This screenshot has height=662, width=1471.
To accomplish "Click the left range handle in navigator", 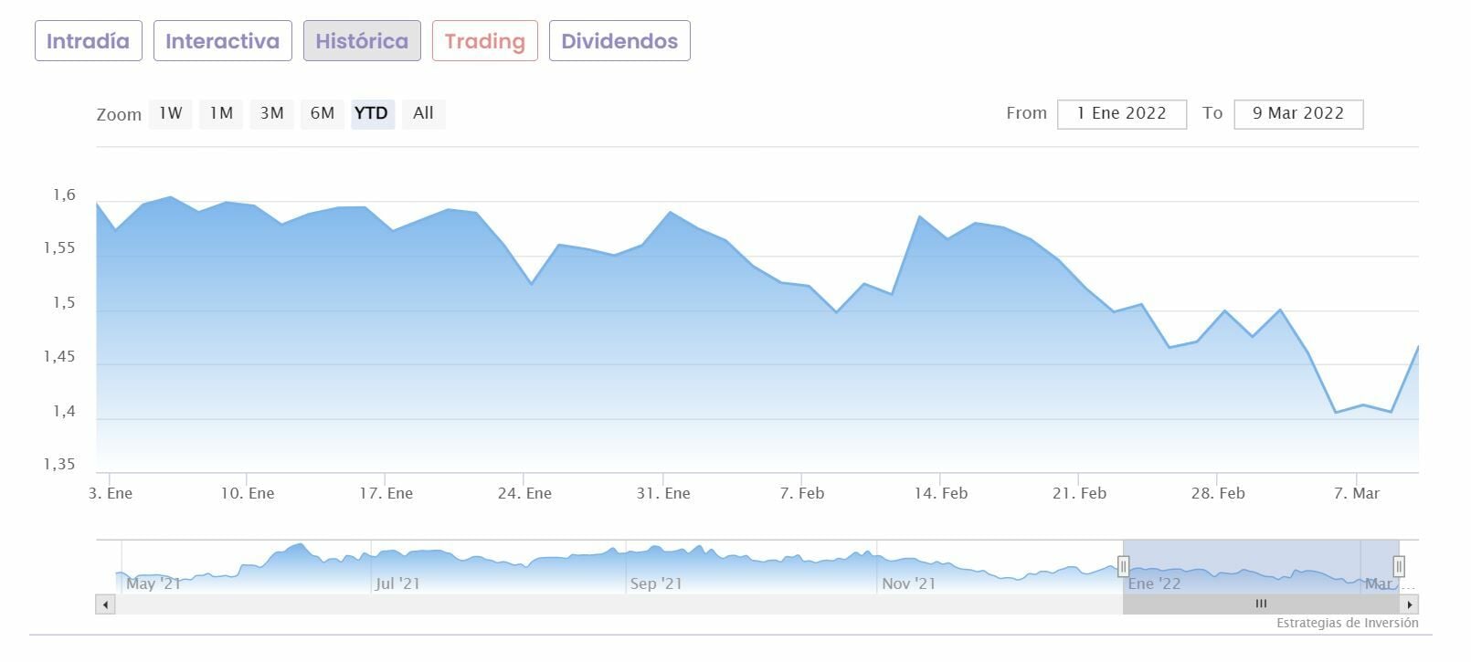I will coord(1124,566).
